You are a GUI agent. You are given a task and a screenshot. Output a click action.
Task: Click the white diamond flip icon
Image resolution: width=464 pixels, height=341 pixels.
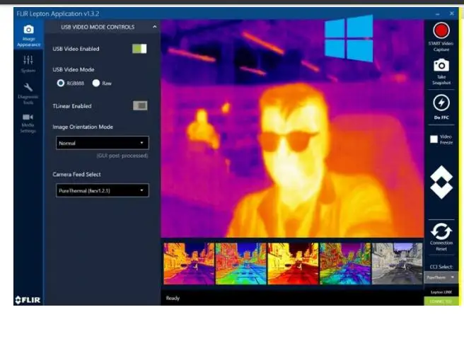(441, 182)
